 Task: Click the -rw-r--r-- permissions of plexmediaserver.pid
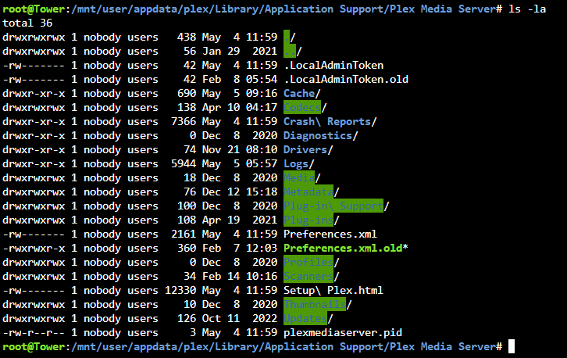(x=34, y=333)
